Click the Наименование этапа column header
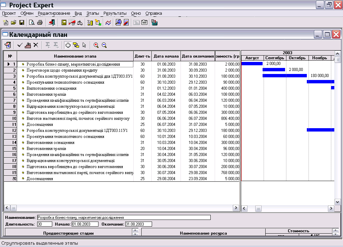Image resolution: width=343 pixels, height=247 pixels. tap(75, 56)
